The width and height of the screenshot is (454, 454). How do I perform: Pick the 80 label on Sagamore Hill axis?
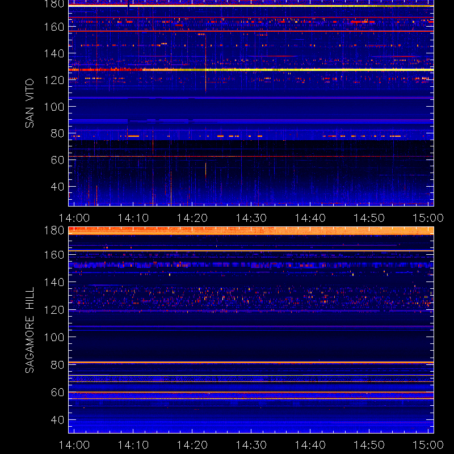57,365
